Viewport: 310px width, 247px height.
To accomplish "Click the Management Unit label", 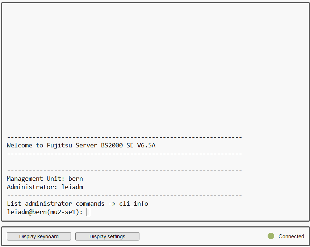I will pos(36,179).
